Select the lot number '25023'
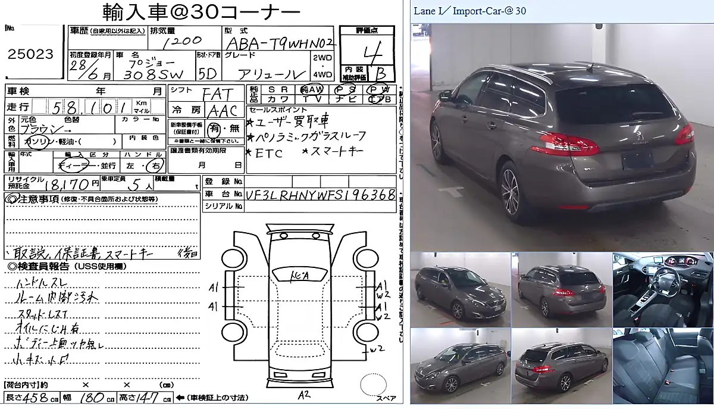714x409 pixels. (x=30, y=55)
